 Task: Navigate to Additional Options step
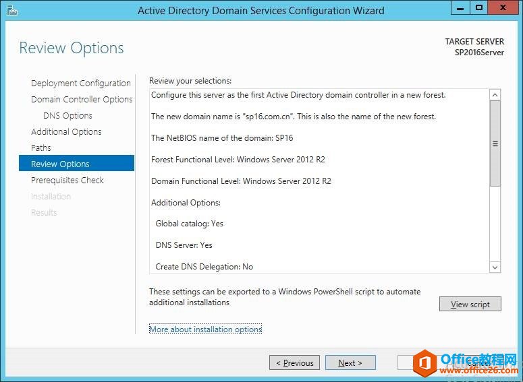66,132
